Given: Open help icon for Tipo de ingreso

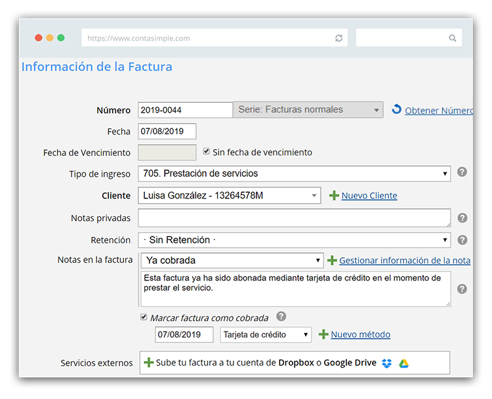Looking at the screenshot, I should click(x=462, y=172).
